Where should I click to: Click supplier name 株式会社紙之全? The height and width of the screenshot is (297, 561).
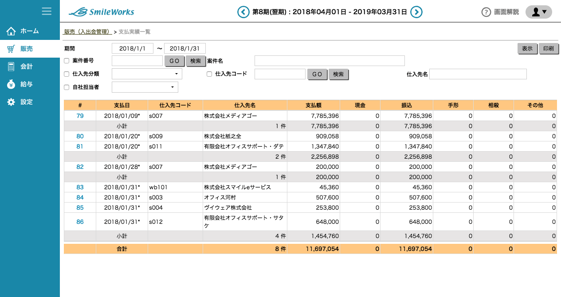[223, 136]
